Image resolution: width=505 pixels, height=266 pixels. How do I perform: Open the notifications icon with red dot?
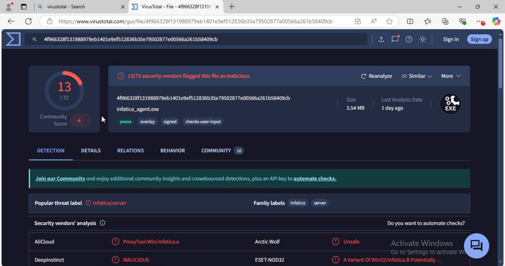coord(395,39)
